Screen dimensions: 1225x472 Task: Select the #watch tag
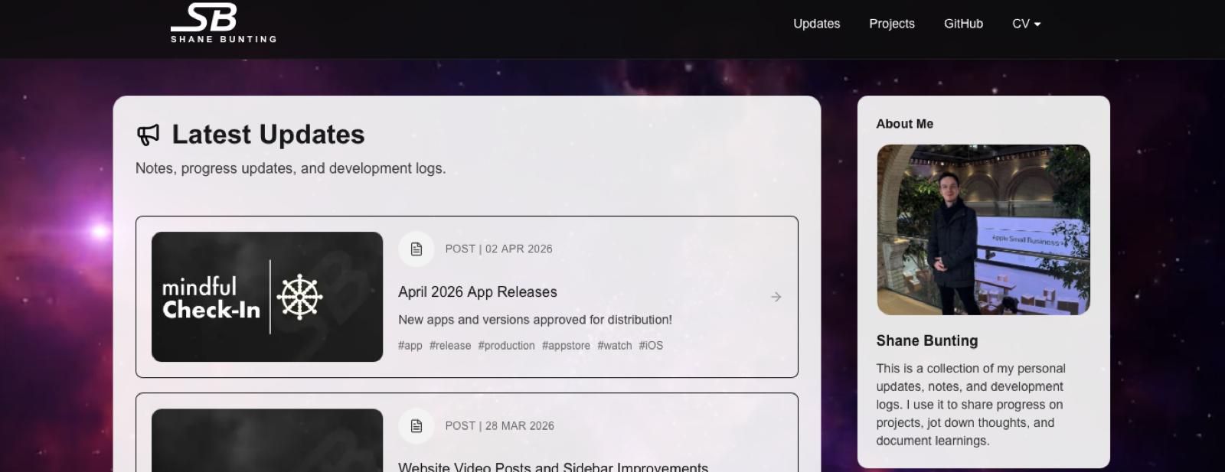[614, 346]
